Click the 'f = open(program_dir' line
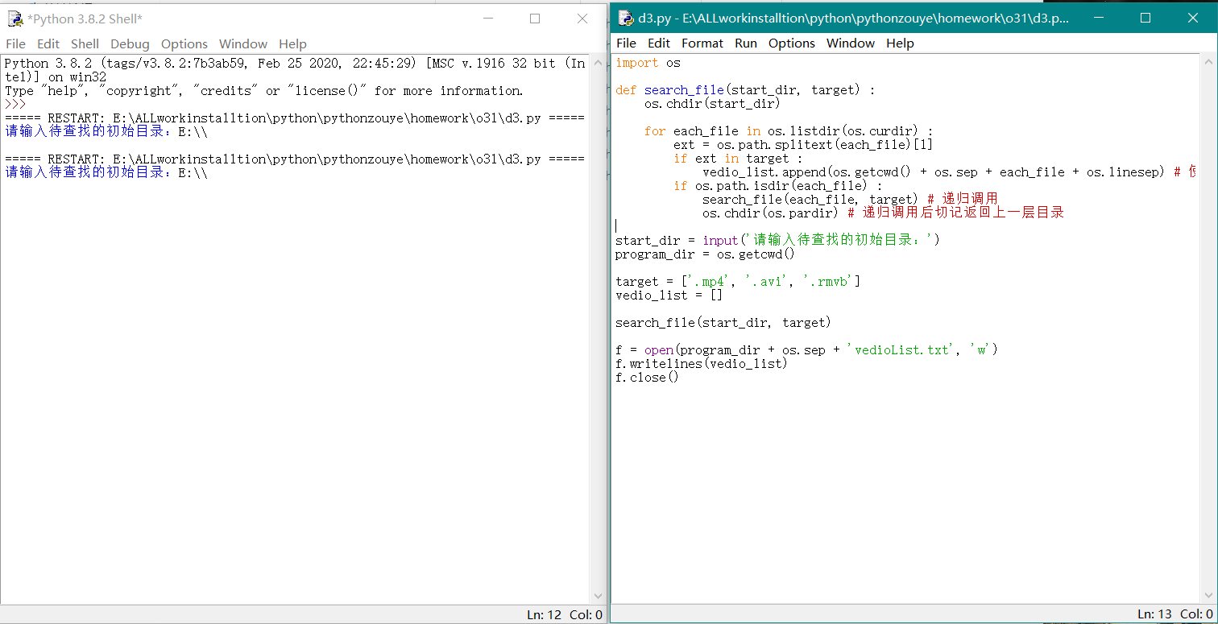The image size is (1218, 624). 807,350
